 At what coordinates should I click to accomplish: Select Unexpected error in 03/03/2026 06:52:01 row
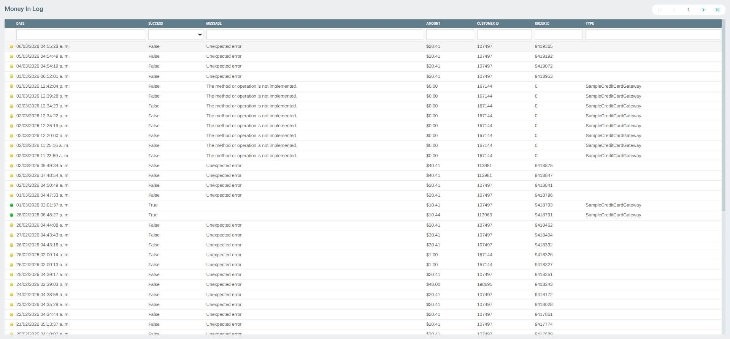coord(224,76)
